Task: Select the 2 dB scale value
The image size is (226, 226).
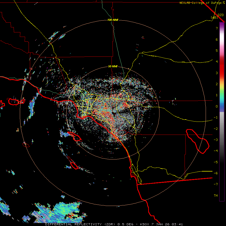Action: pyautogui.click(x=217, y=84)
